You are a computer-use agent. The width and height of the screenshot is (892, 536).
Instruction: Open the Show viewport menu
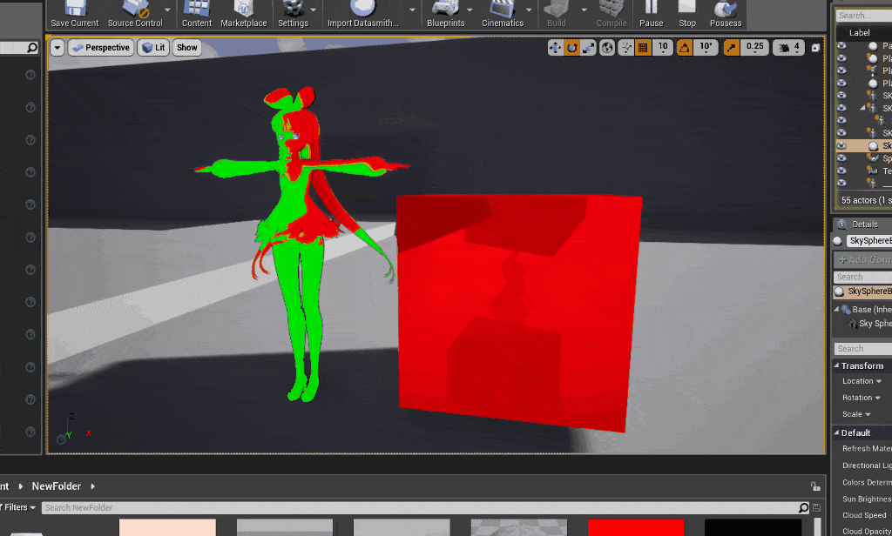tap(186, 48)
